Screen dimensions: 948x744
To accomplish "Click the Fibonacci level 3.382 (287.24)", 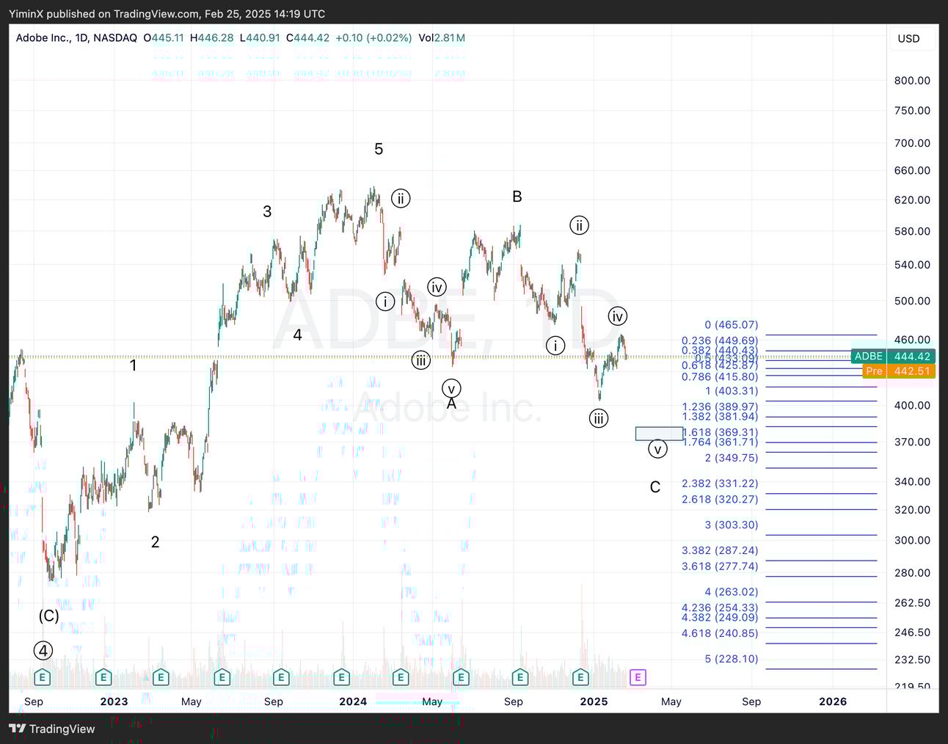I will (x=720, y=550).
